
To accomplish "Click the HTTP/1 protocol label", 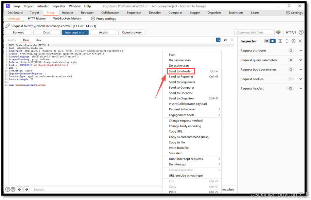I will coord(291,32).
